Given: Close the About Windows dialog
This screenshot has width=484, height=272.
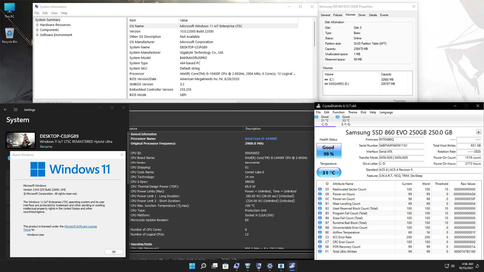Looking at the screenshot, I should [122, 155].
